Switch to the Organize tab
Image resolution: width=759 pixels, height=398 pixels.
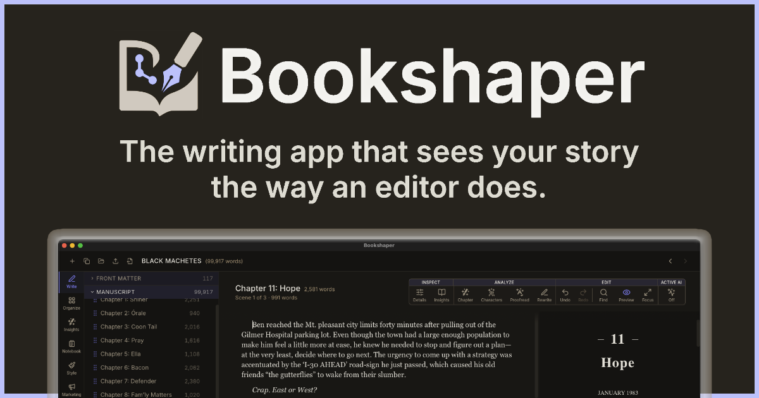pos(71,303)
